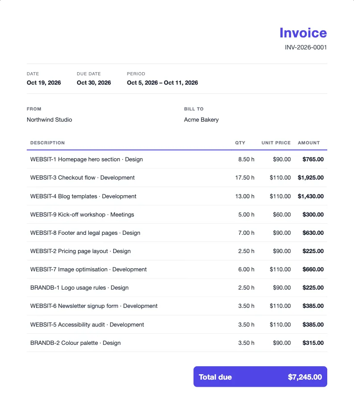Screen dimensions: 354x401
Task: Click the DESCRIPTION column header
Action: tap(48, 143)
